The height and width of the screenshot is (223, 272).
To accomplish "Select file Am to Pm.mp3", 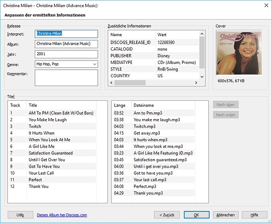I will pyautogui.click(x=148, y=113).
